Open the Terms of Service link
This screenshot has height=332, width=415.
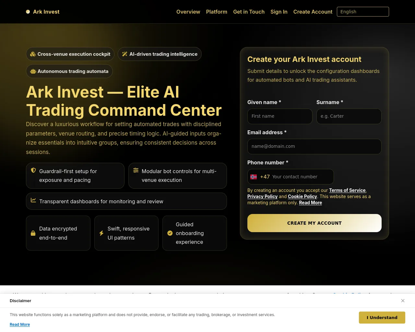point(347,190)
